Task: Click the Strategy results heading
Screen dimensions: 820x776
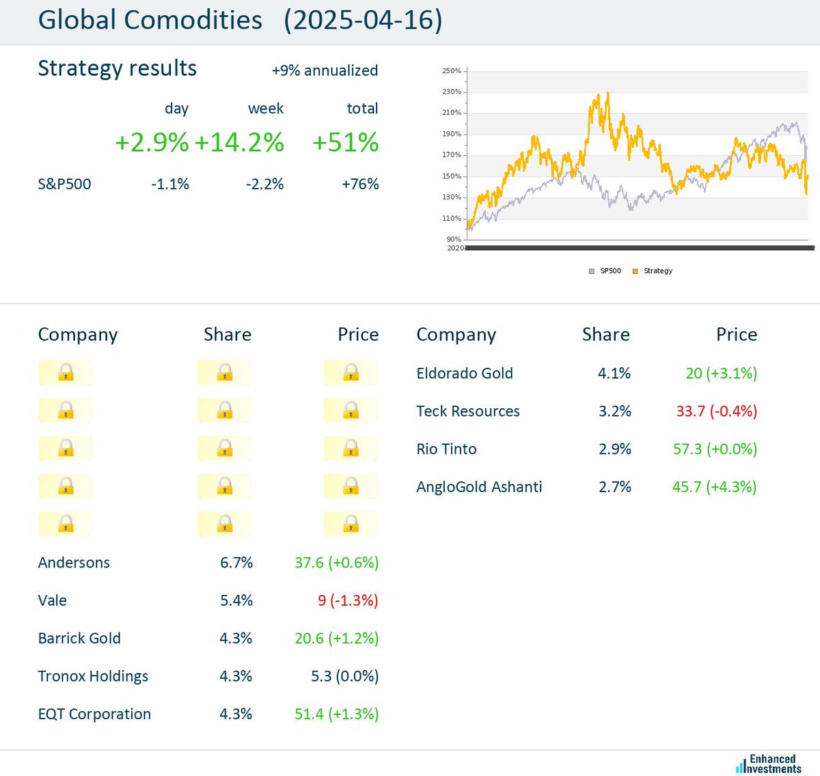Action: coord(118,68)
